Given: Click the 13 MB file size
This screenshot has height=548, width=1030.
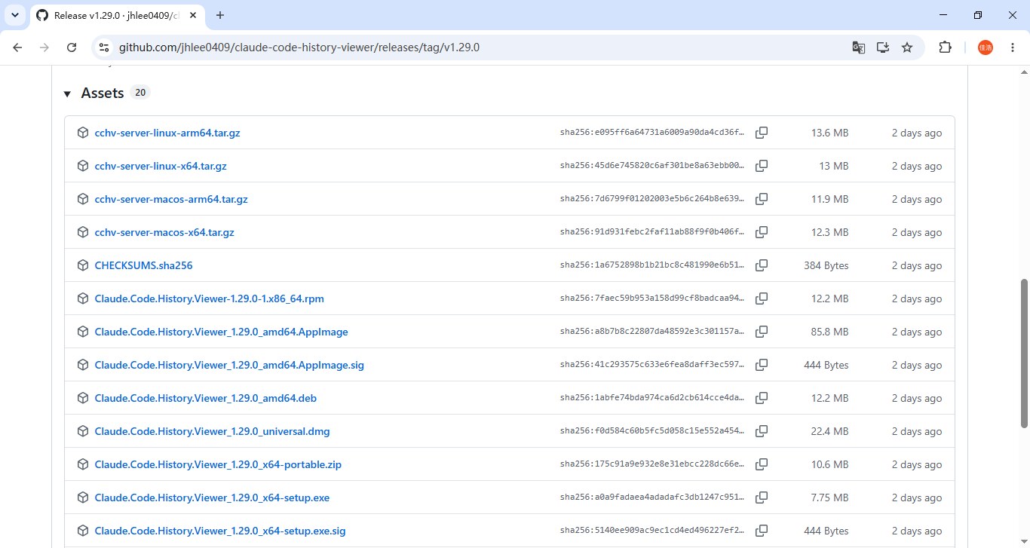Looking at the screenshot, I should pos(834,166).
